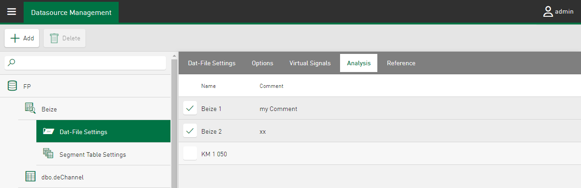
Task: Open the Virtual Signals tab
Action: tap(310, 63)
